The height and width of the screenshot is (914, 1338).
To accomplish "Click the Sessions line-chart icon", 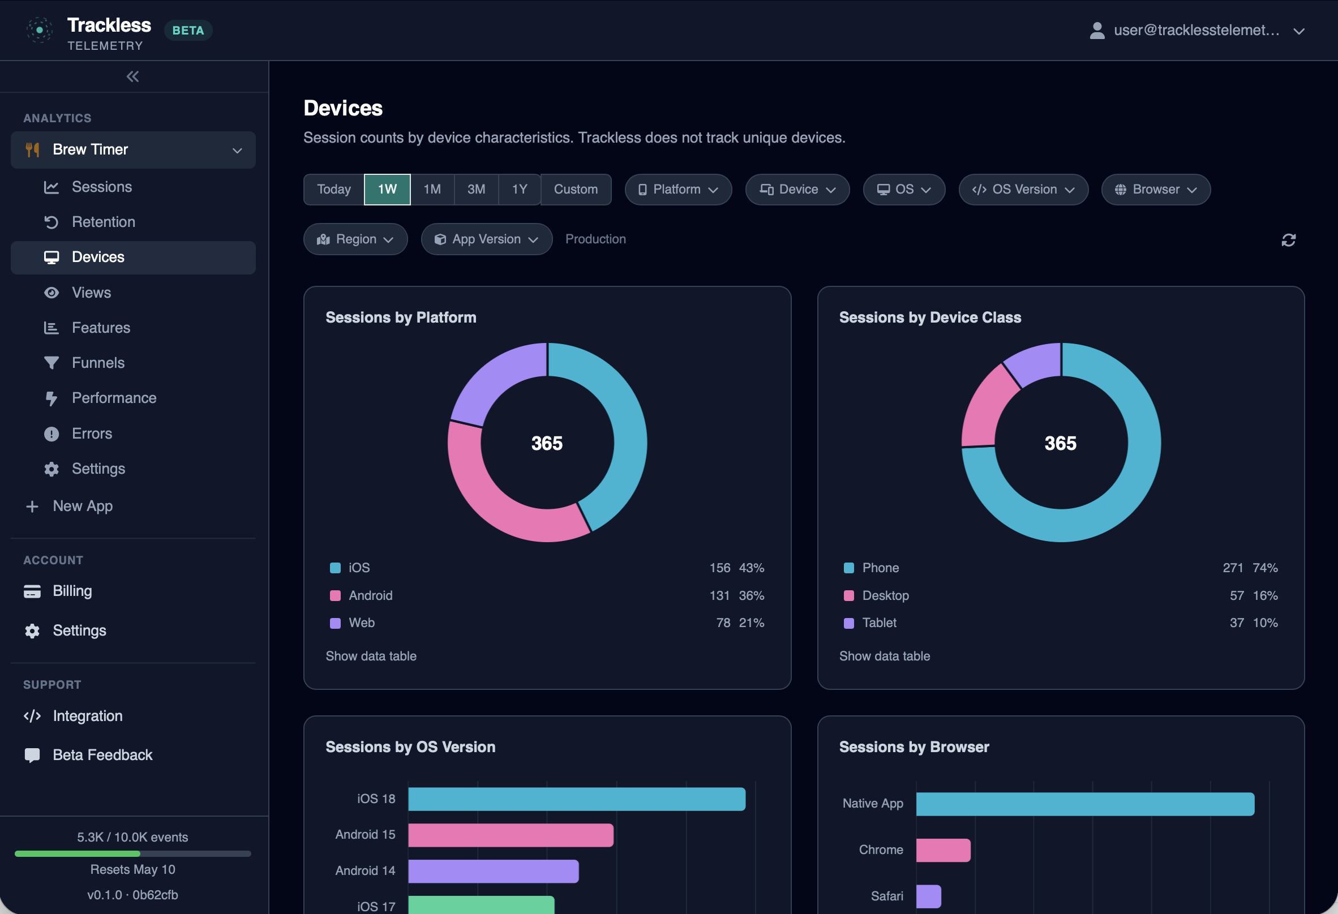I will (x=52, y=187).
